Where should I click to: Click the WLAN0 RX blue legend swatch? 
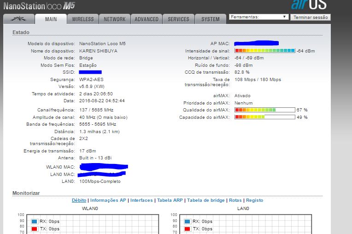tap(35, 222)
